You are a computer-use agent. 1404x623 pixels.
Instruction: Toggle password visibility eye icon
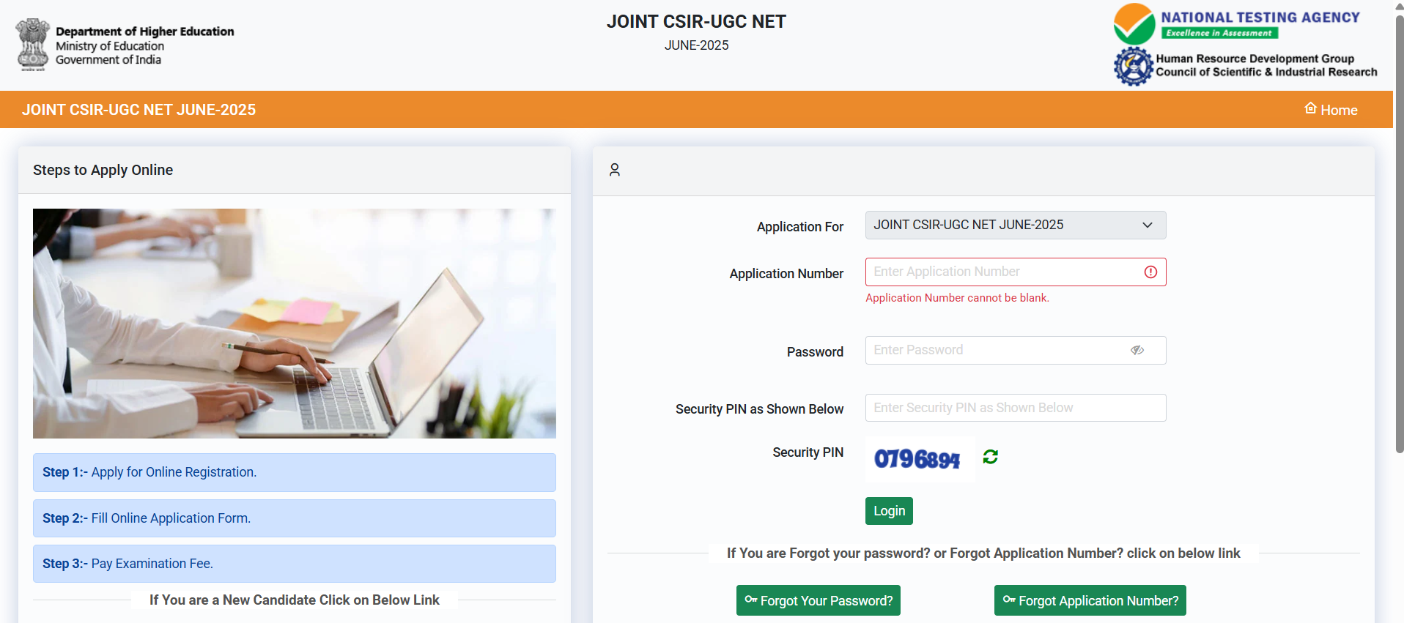[1137, 350]
